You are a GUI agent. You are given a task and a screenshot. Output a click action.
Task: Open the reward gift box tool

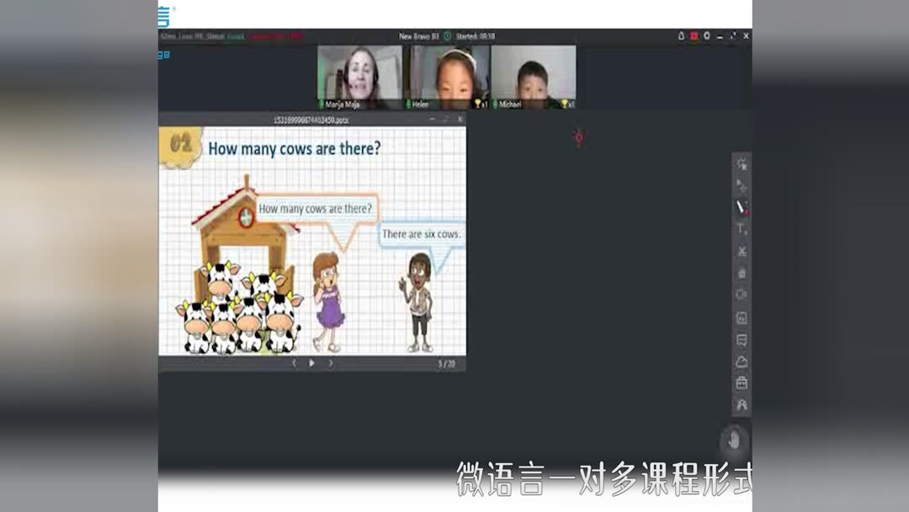click(x=741, y=383)
